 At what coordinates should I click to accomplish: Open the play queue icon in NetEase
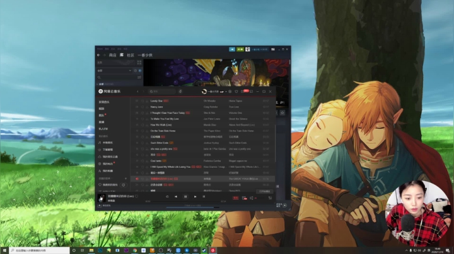(270, 198)
